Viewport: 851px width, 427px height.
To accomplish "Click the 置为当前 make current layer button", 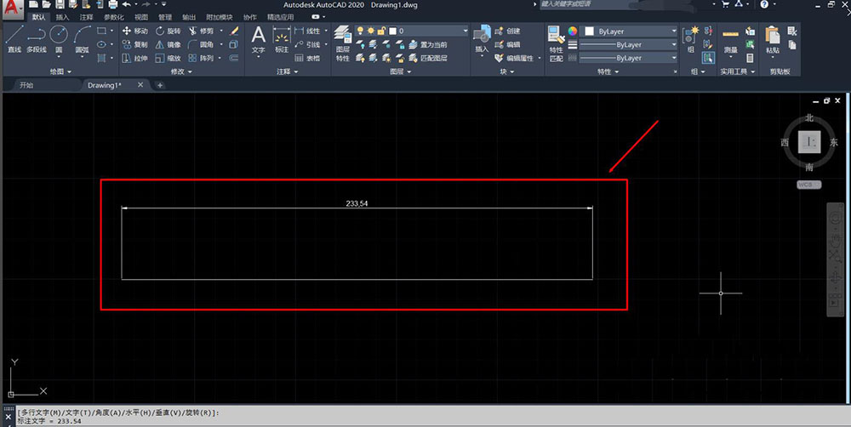I will tap(428, 44).
